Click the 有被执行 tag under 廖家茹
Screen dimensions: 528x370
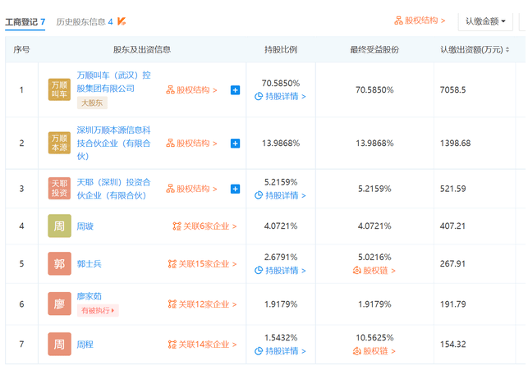(98, 311)
